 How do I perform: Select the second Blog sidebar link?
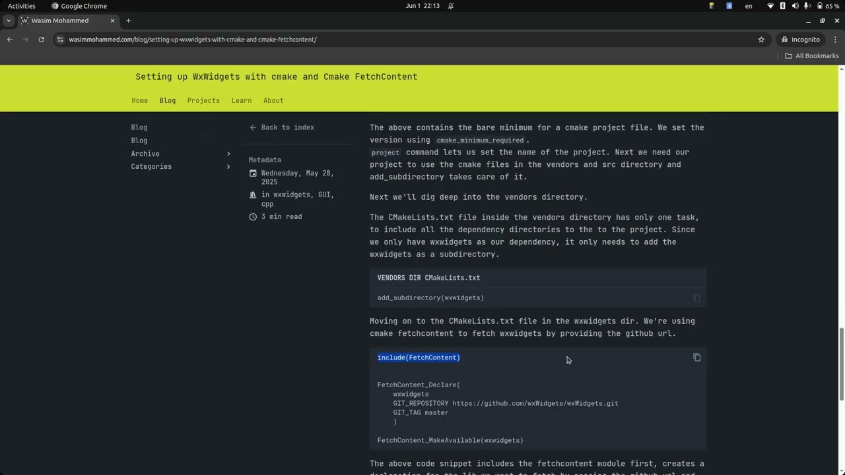(139, 141)
